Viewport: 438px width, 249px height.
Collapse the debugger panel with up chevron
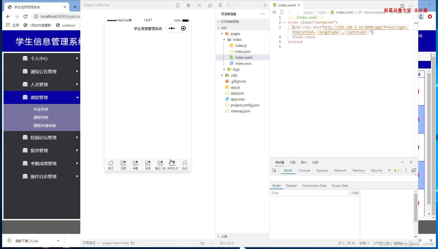[x=402, y=162]
